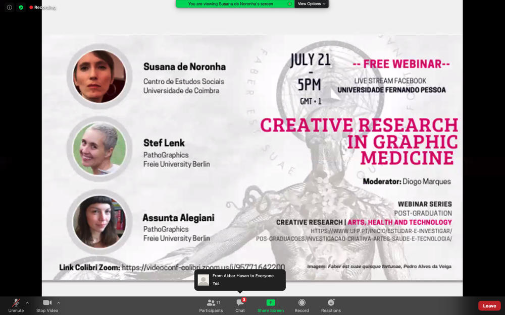Click the Colibri Zoom videoconf link

[203, 267]
